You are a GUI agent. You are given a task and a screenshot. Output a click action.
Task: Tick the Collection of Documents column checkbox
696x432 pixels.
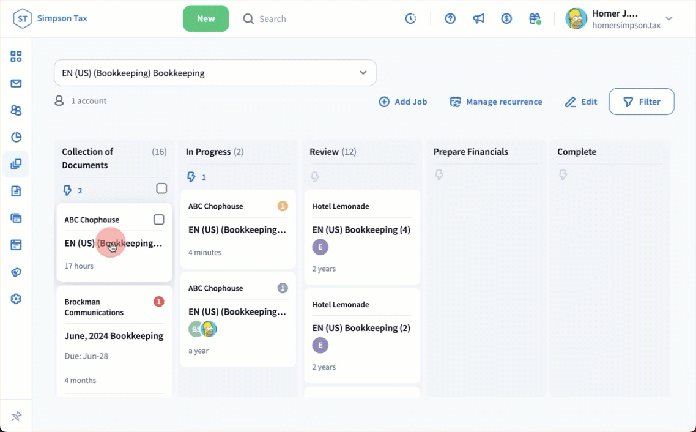point(161,188)
